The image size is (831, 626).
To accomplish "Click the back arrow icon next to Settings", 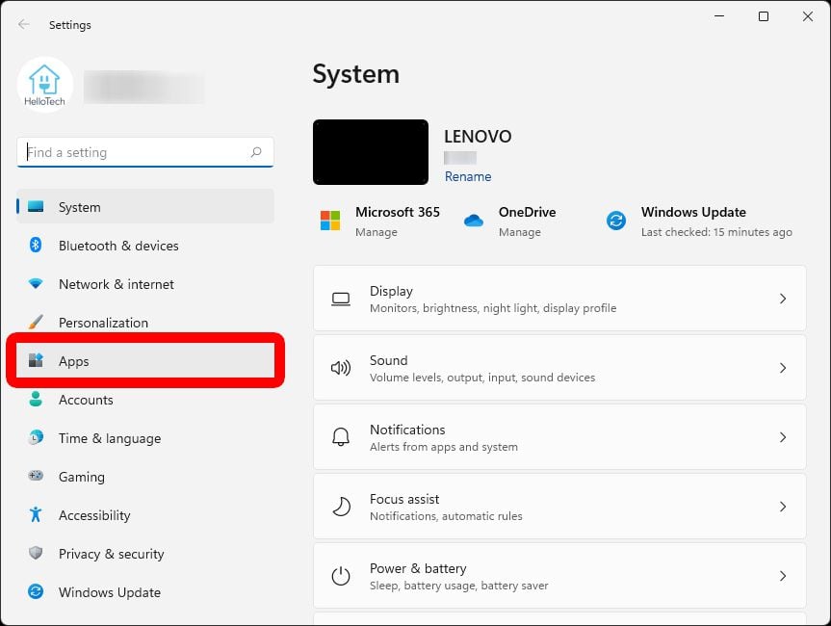I will coord(24,24).
